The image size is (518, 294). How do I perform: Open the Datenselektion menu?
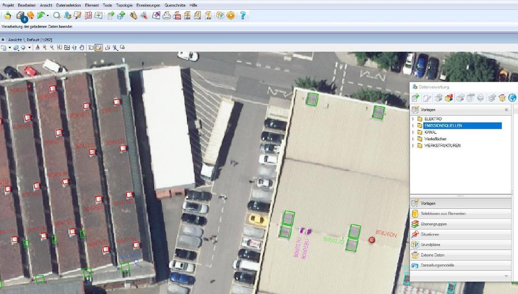(68, 5)
